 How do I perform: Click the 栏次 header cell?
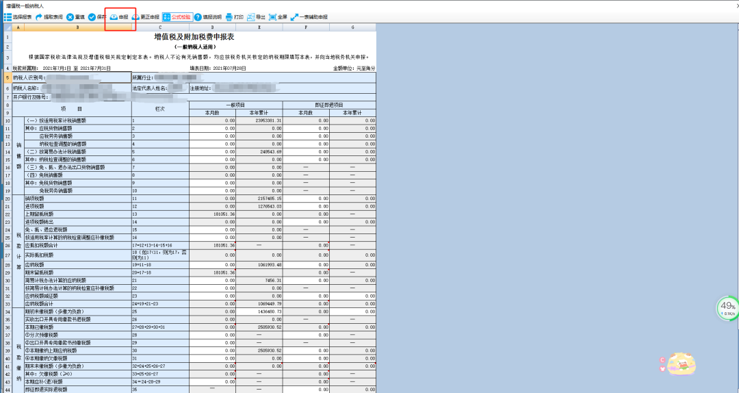tap(160, 109)
